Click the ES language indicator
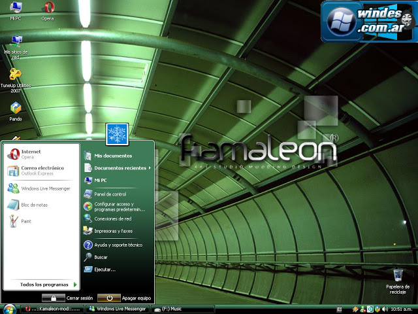 click(339, 309)
